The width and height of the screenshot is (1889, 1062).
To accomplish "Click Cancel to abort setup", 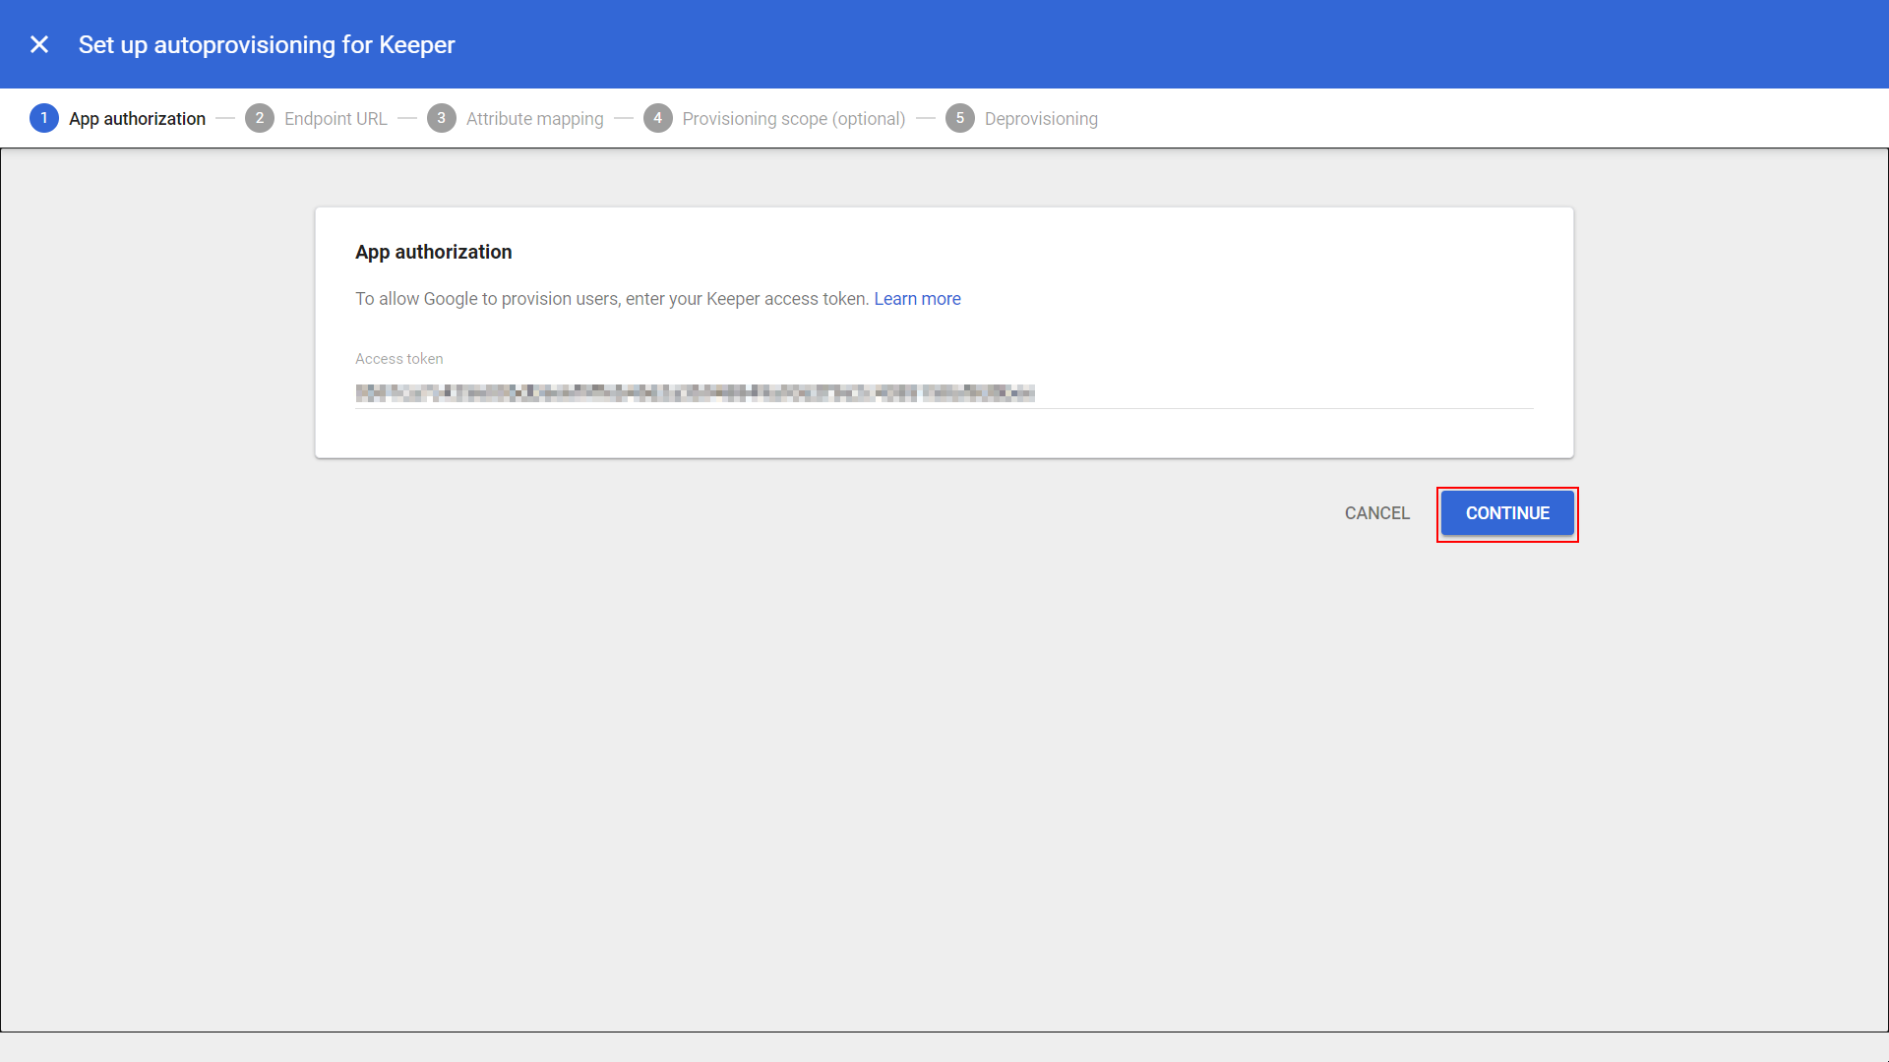I will [x=1376, y=513].
